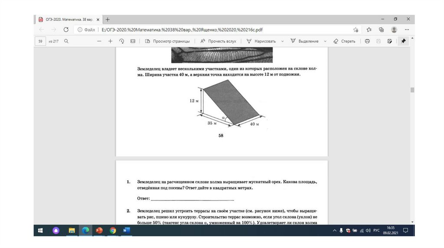Click the scrollbar up arrow

click(x=412, y=38)
